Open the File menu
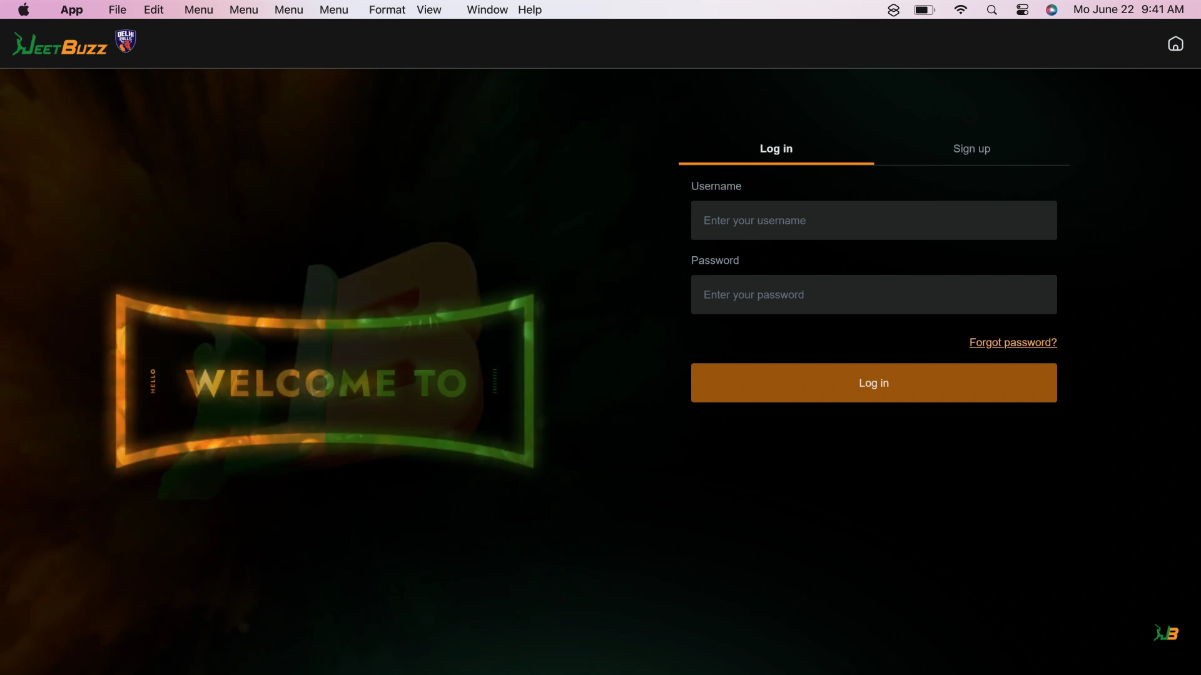The image size is (1201, 675). click(118, 10)
